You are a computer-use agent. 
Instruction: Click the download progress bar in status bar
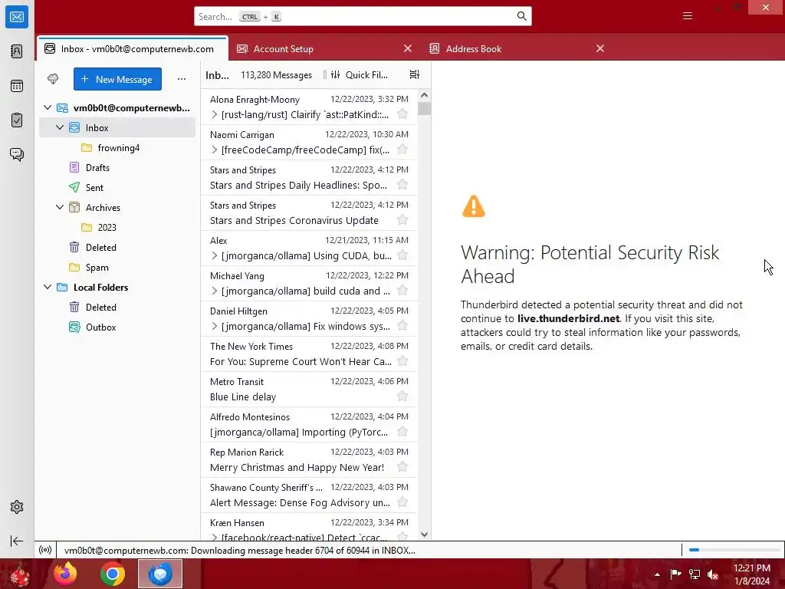click(734, 550)
